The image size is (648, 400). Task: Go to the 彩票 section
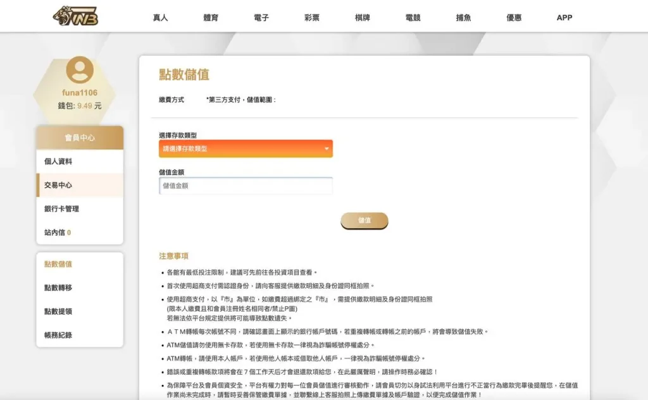312,18
